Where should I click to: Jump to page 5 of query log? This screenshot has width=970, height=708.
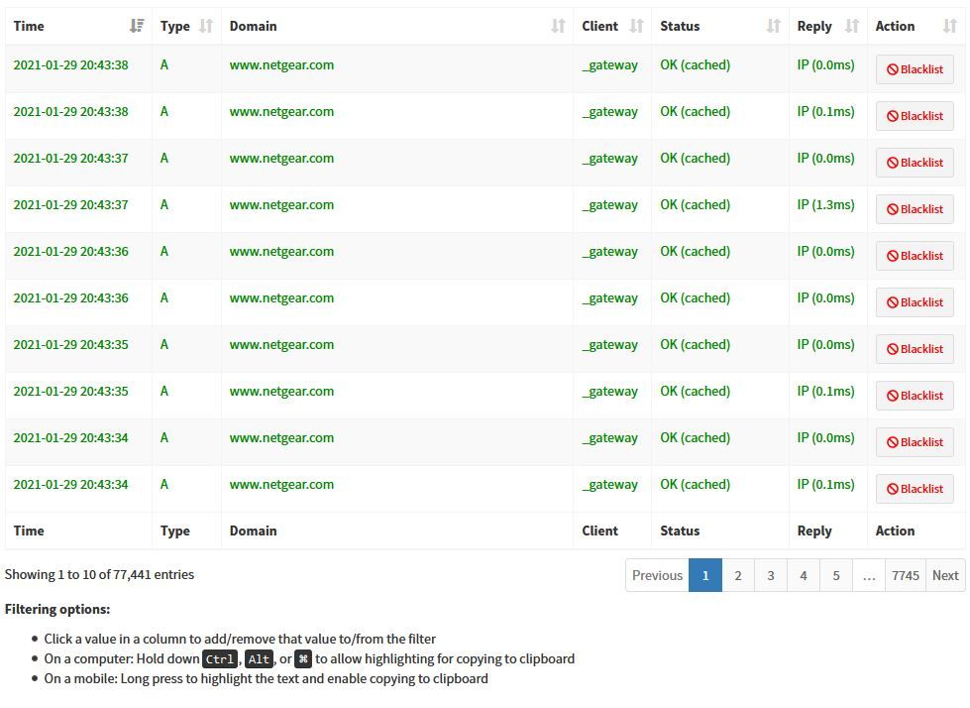tap(835, 575)
